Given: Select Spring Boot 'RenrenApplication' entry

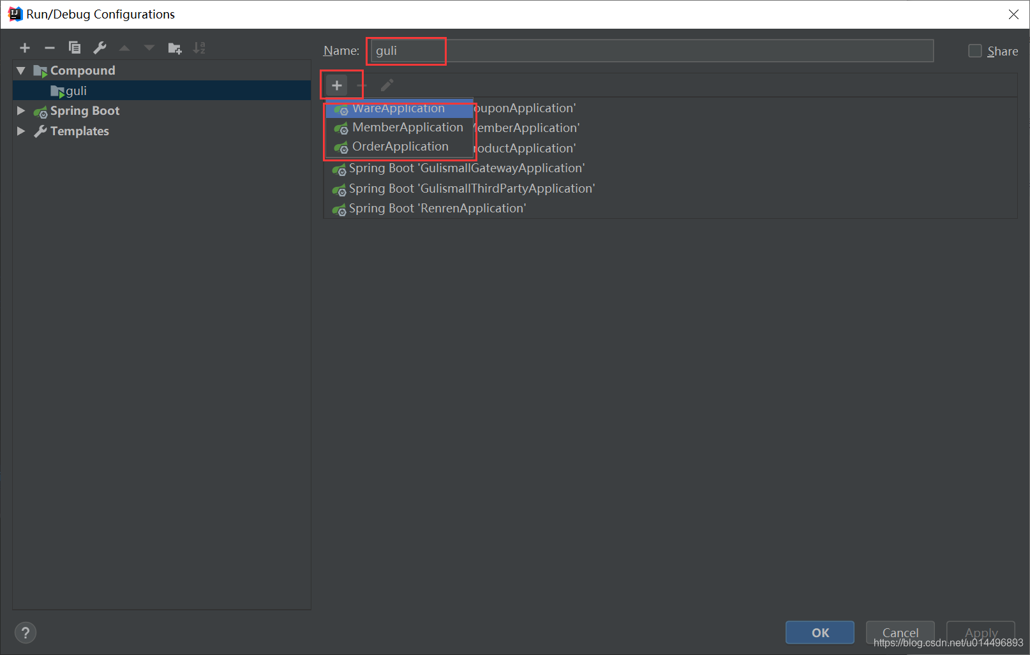Looking at the screenshot, I should click(x=670, y=209).
